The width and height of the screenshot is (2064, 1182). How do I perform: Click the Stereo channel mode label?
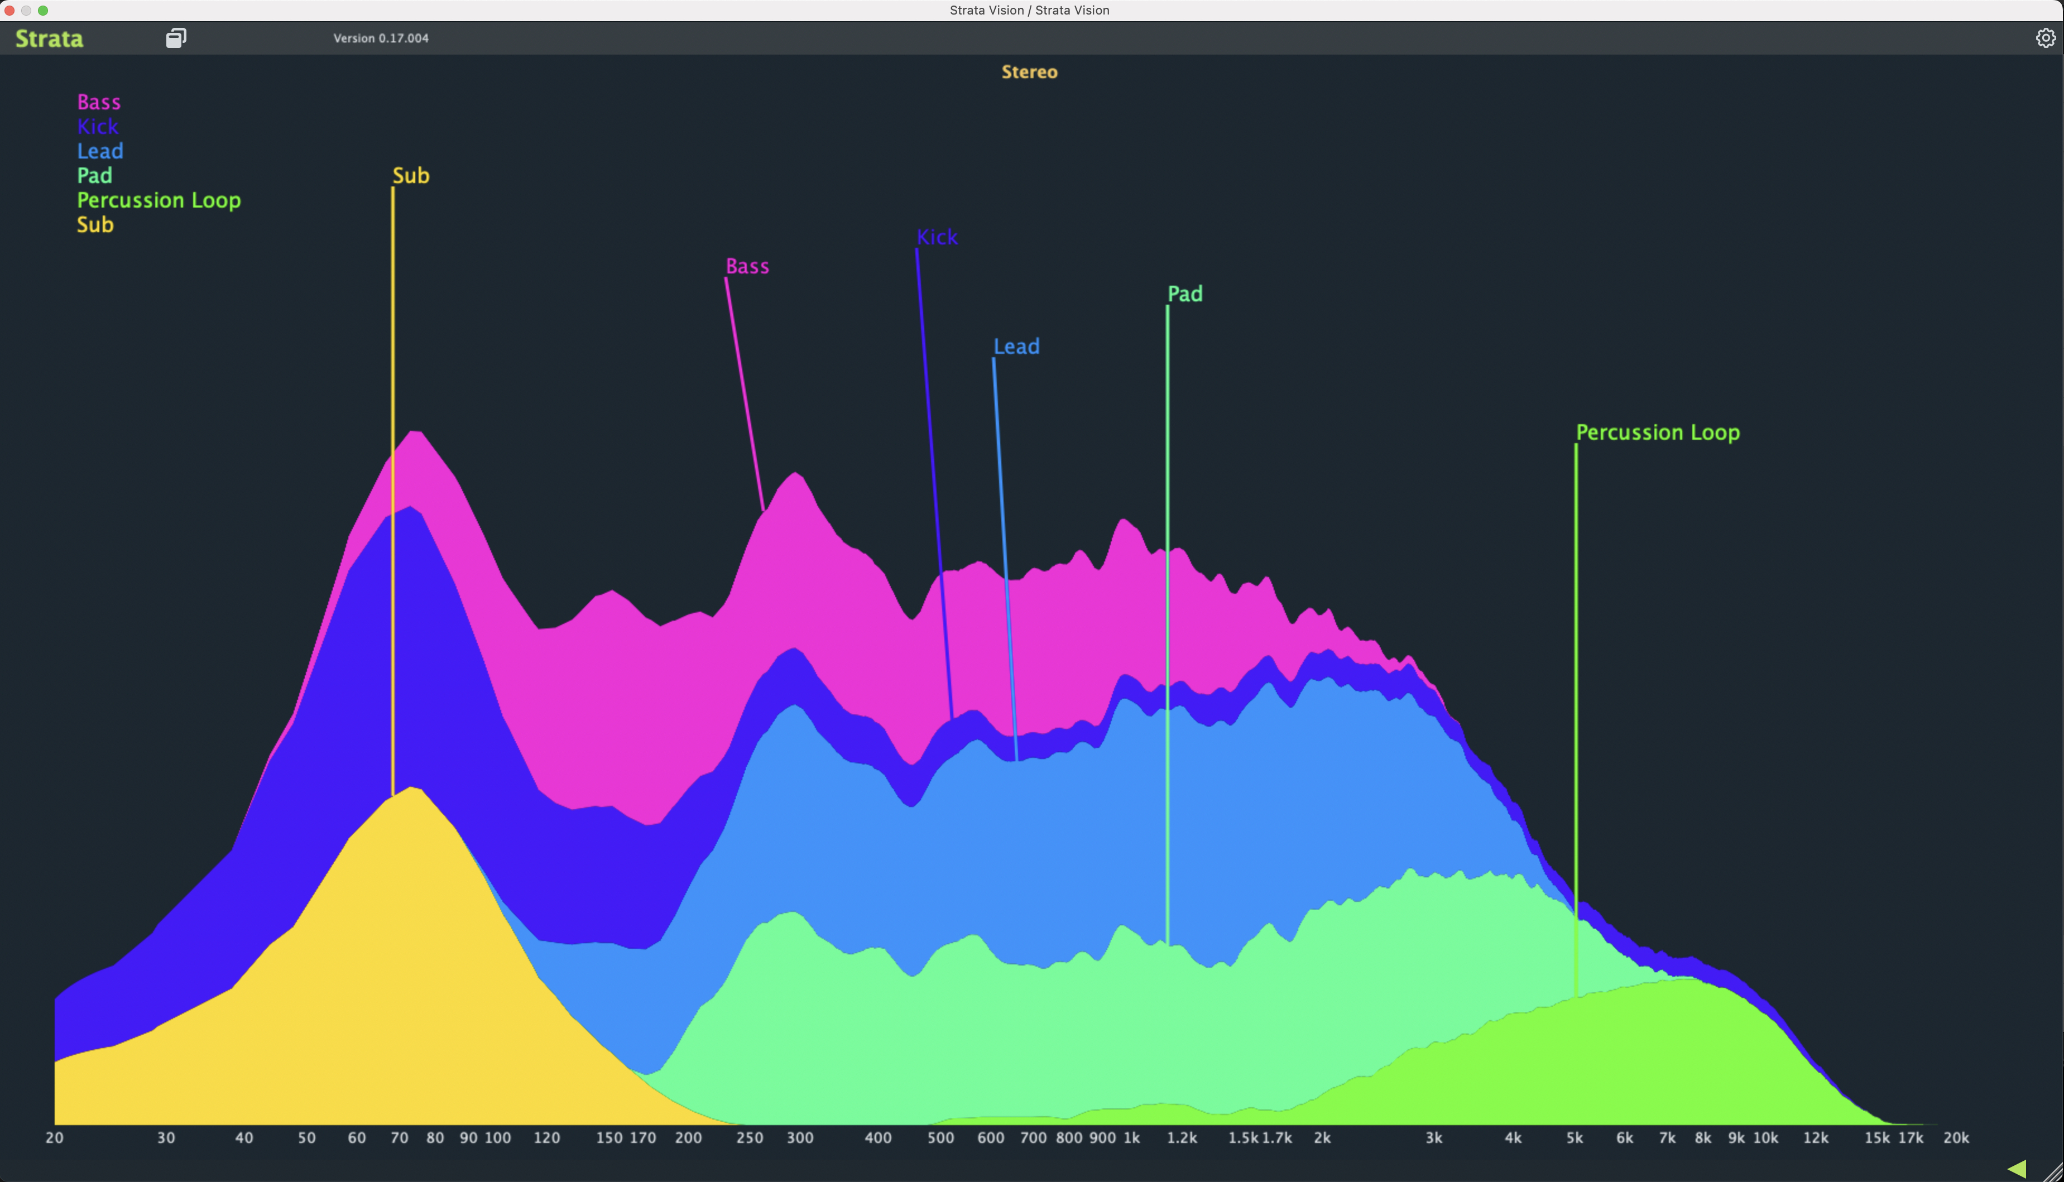pyautogui.click(x=1029, y=72)
